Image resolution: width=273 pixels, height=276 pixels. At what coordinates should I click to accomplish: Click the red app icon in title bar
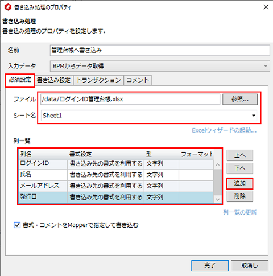(x=8, y=7)
